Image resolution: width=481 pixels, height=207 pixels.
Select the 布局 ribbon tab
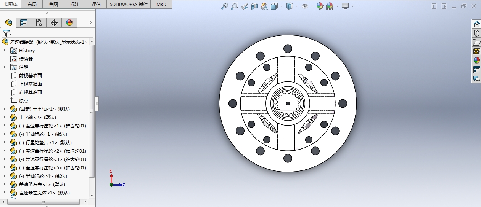tap(32, 5)
